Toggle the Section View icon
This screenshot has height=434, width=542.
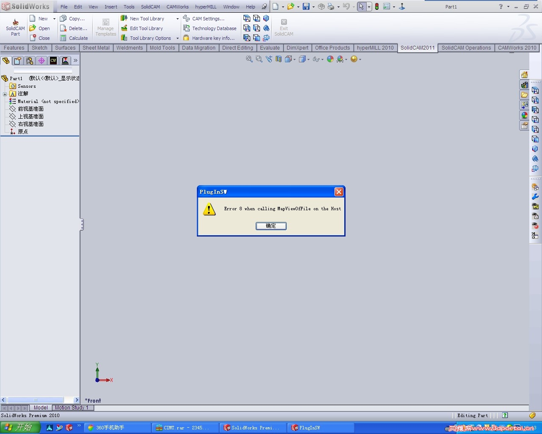[279, 59]
